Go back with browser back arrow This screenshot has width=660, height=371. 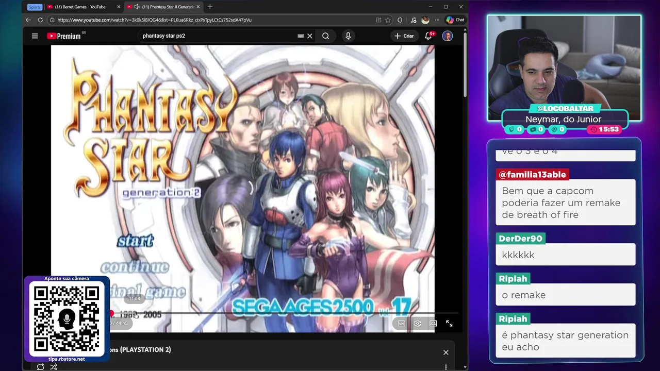coord(28,20)
